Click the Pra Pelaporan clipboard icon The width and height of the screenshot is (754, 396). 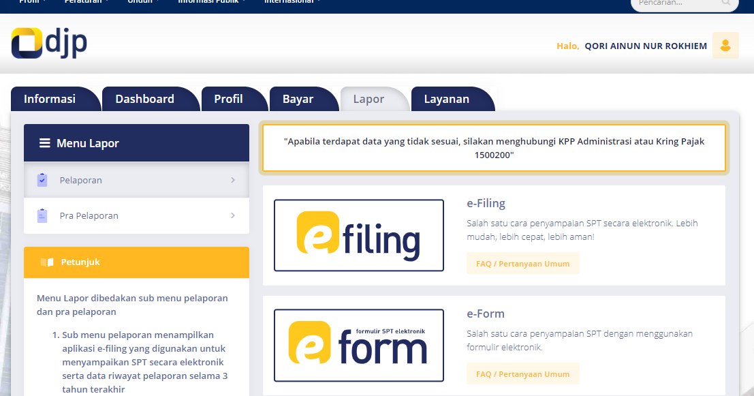tap(42, 215)
